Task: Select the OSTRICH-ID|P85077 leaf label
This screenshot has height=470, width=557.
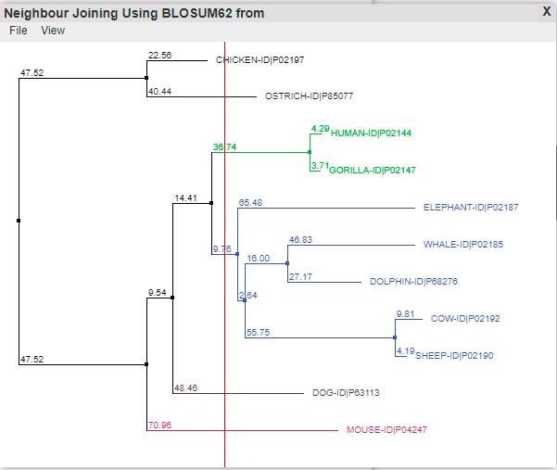Action: [x=309, y=96]
